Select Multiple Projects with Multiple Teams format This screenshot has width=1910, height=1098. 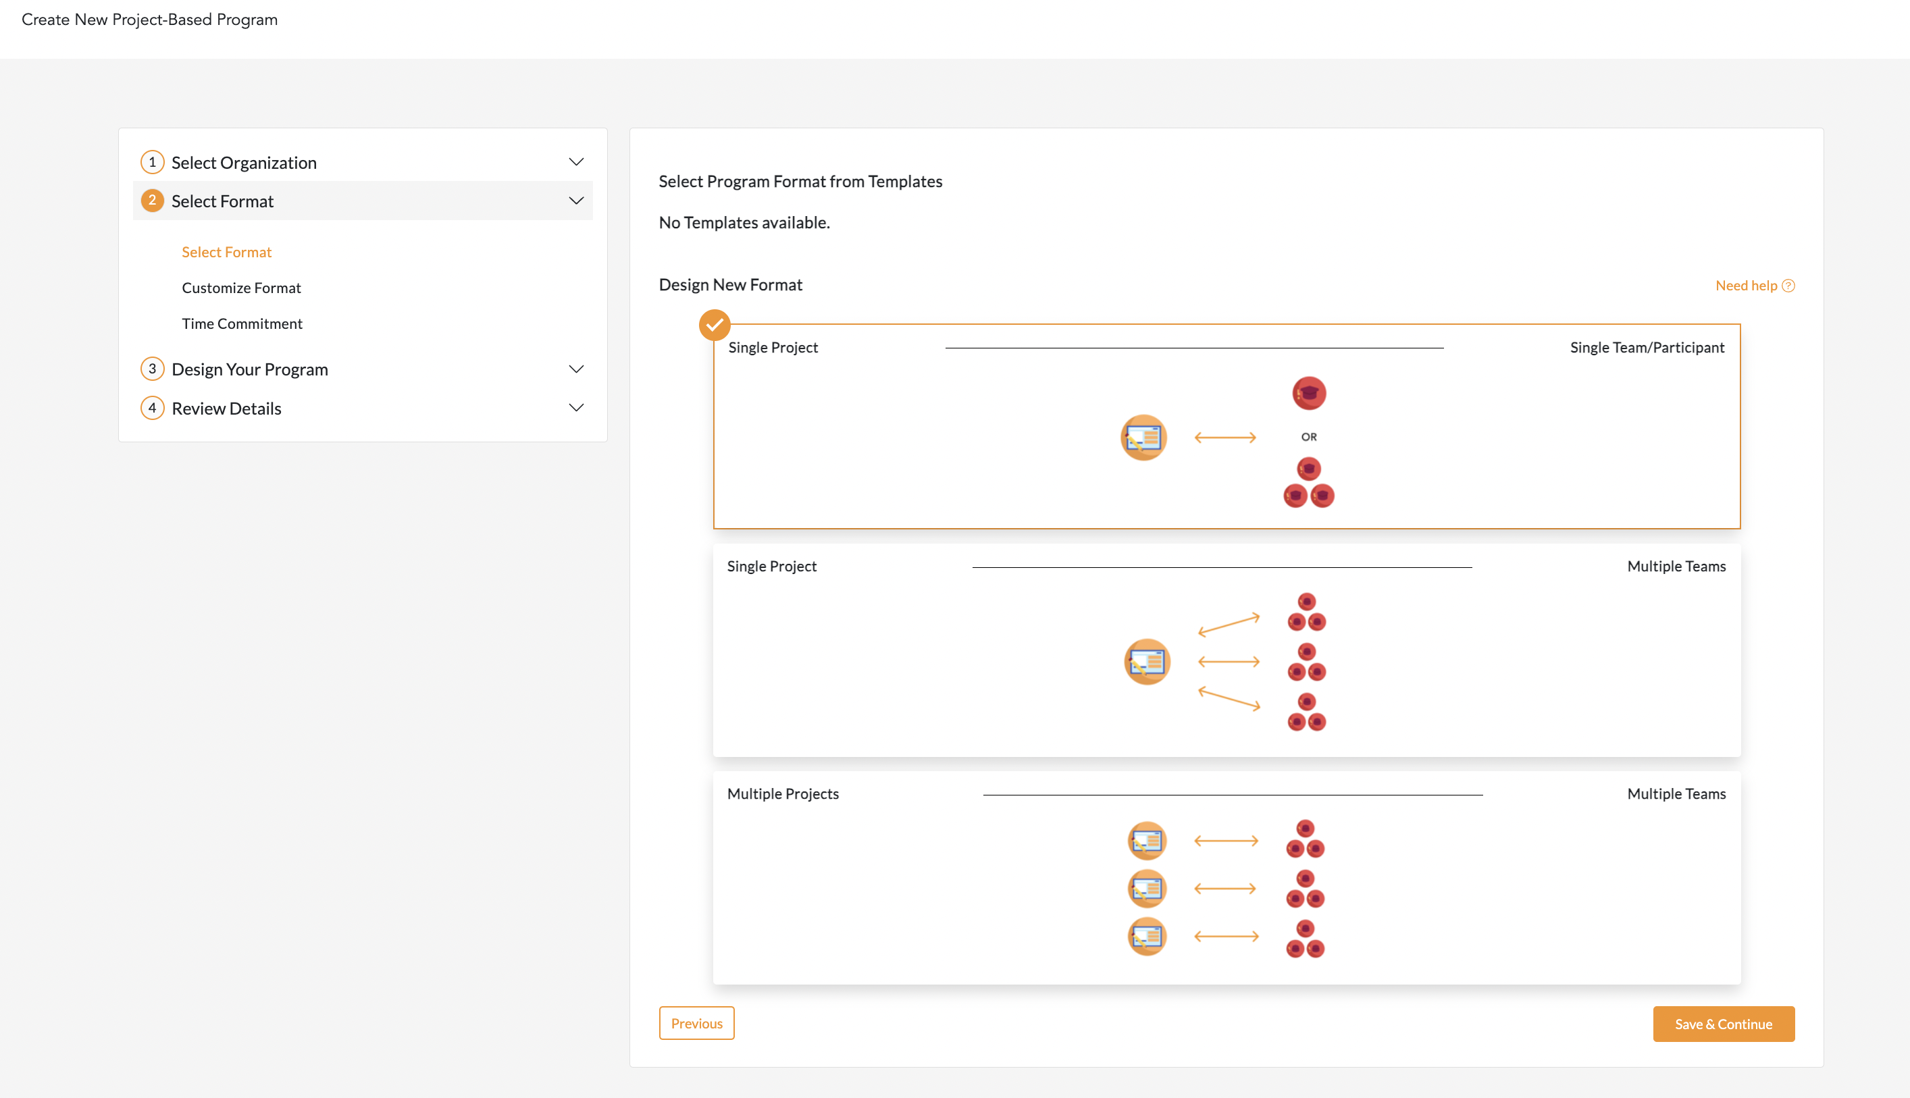[x=1226, y=877]
